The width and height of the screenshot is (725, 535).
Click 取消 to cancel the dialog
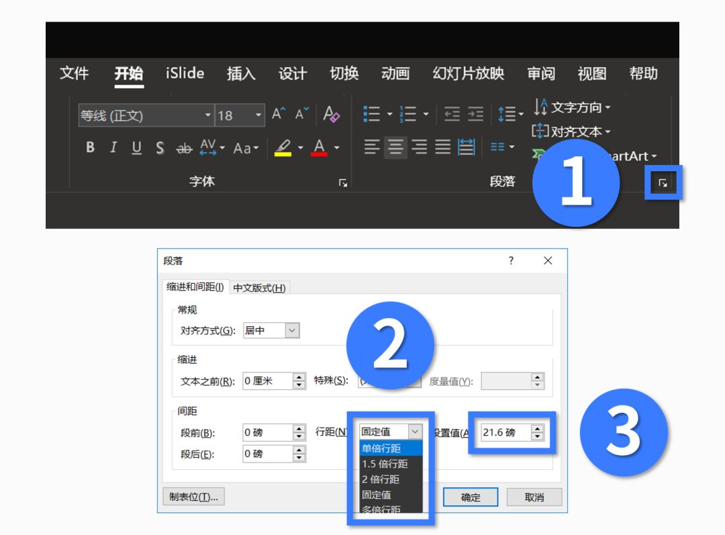534,497
